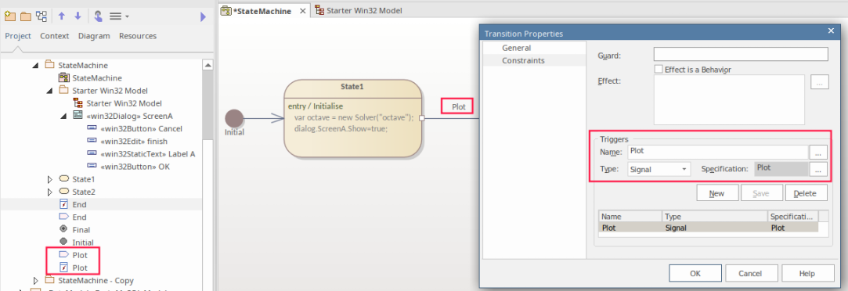This screenshot has width=848, height=291.
Task: Click the StateMachine diagram icon in tree
Action: point(64,77)
